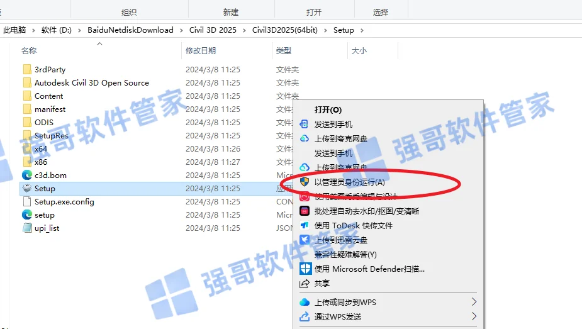Select 使用 Microsoft Defender扫描
This screenshot has height=329, width=582.
click(x=370, y=269)
